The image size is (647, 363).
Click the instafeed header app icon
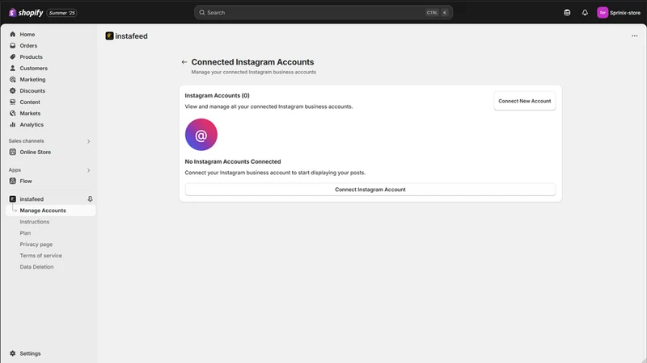click(x=109, y=36)
